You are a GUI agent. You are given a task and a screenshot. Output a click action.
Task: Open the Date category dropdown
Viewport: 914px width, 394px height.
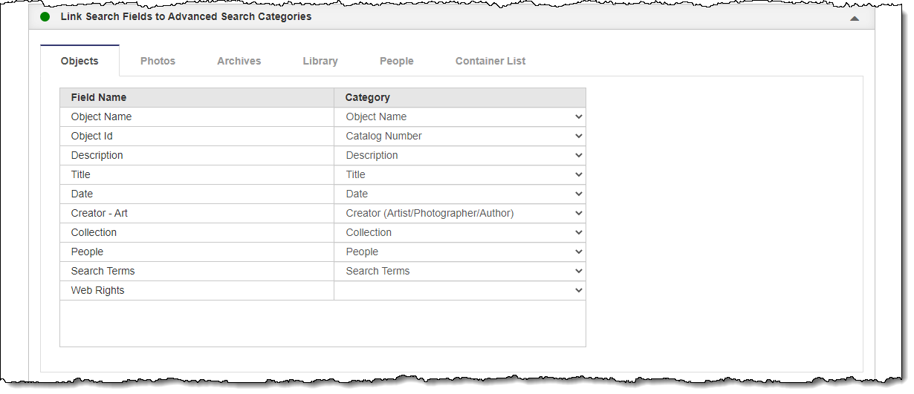(460, 194)
